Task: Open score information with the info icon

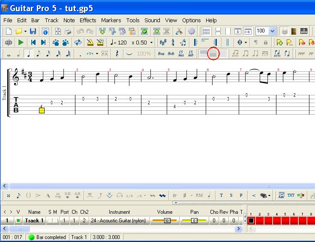Action: (x=45, y=31)
